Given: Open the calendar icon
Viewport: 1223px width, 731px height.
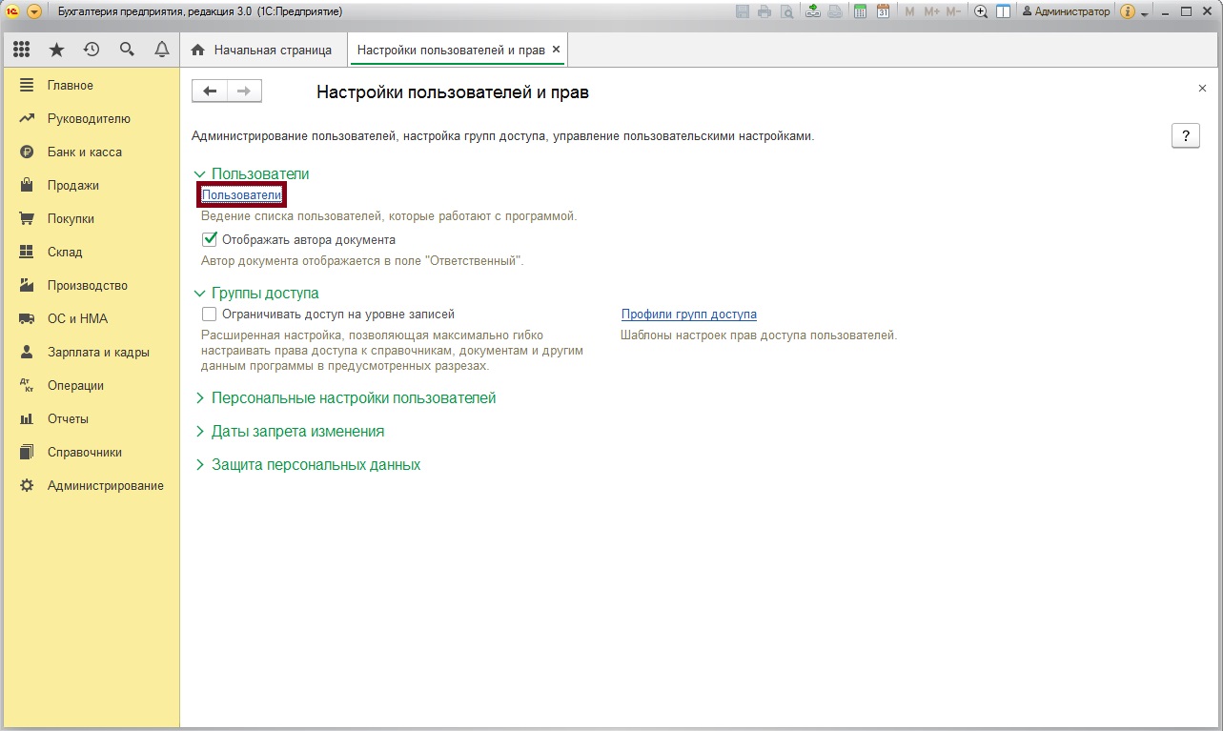Looking at the screenshot, I should (883, 11).
